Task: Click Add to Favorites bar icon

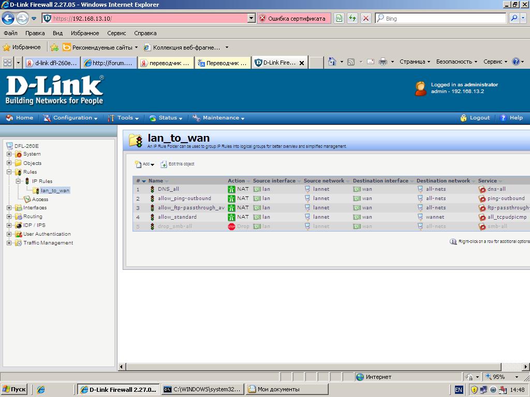Action: (54, 48)
